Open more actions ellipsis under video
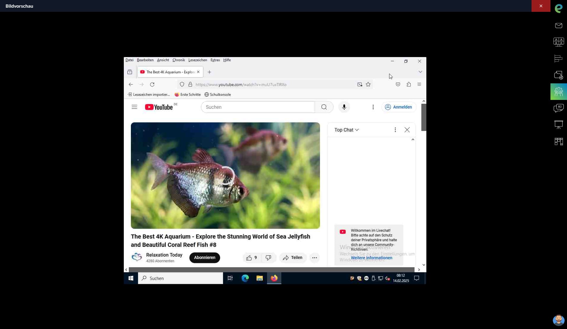Screen dimensions: 567x329 pyautogui.click(x=315, y=258)
